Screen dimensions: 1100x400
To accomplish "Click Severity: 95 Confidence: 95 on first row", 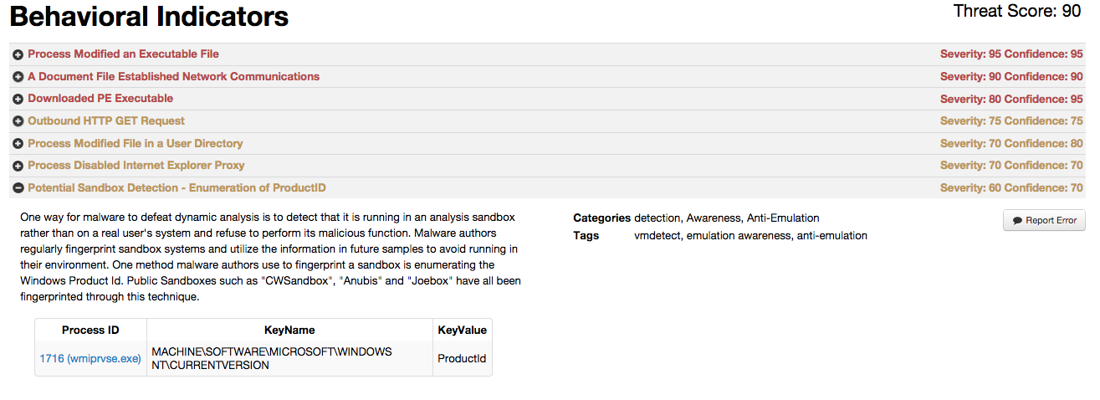I will [x=1011, y=54].
